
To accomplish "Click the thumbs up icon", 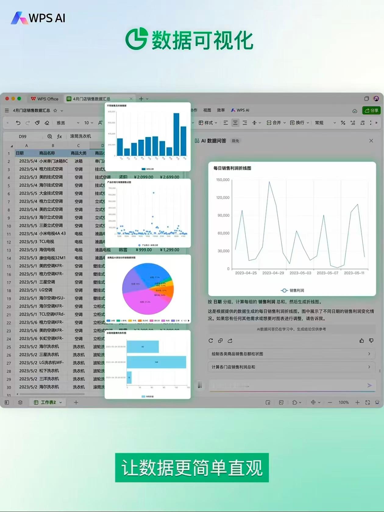I will [362, 341].
